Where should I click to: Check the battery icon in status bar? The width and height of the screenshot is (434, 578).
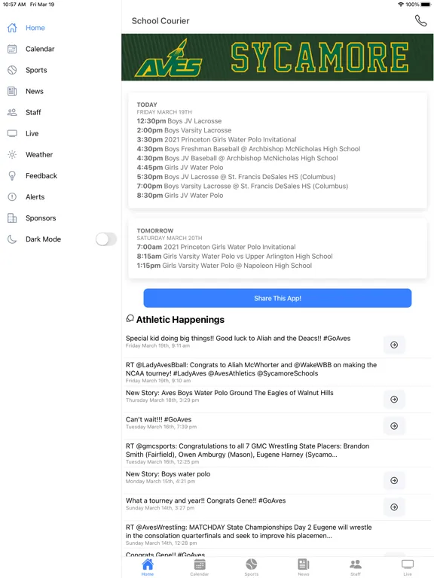click(x=425, y=5)
